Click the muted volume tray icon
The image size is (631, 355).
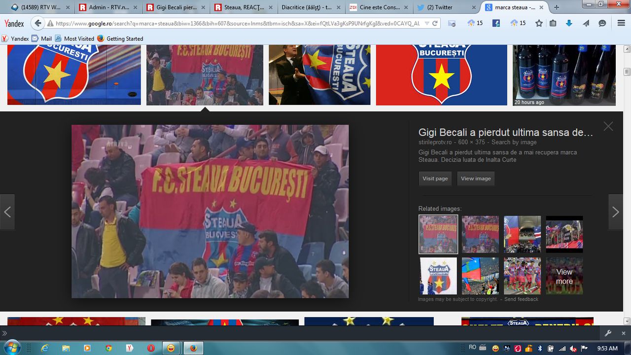pyautogui.click(x=574, y=348)
